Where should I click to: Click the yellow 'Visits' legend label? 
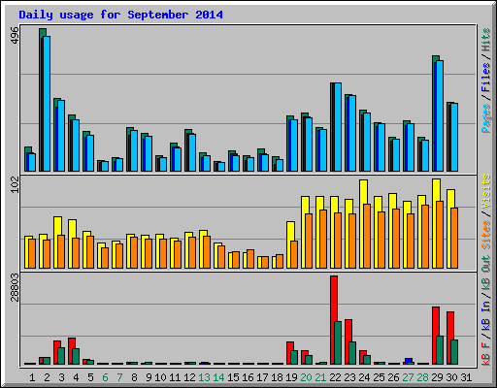point(486,191)
